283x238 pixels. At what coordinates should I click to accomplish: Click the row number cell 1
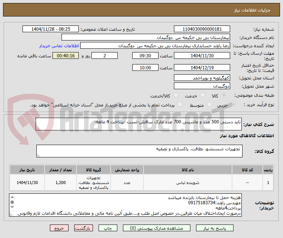pos(268,183)
